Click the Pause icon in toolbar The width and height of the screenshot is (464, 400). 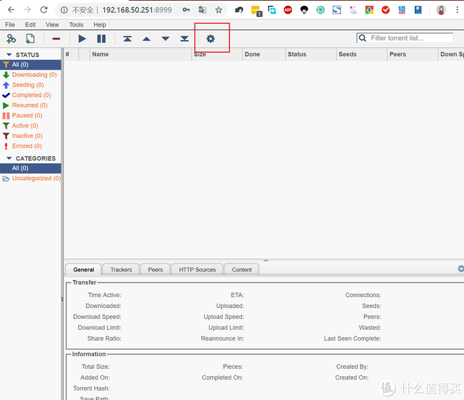pos(101,39)
